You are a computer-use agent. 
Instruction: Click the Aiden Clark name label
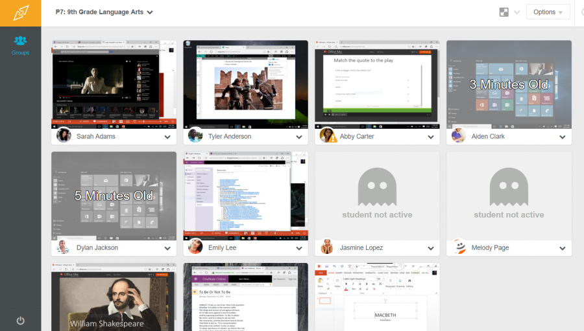click(x=488, y=137)
